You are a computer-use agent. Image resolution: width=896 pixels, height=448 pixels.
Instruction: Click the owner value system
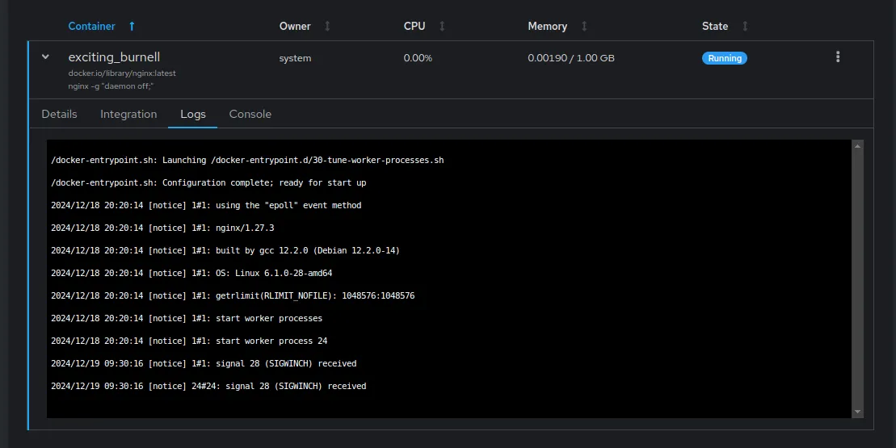295,58
